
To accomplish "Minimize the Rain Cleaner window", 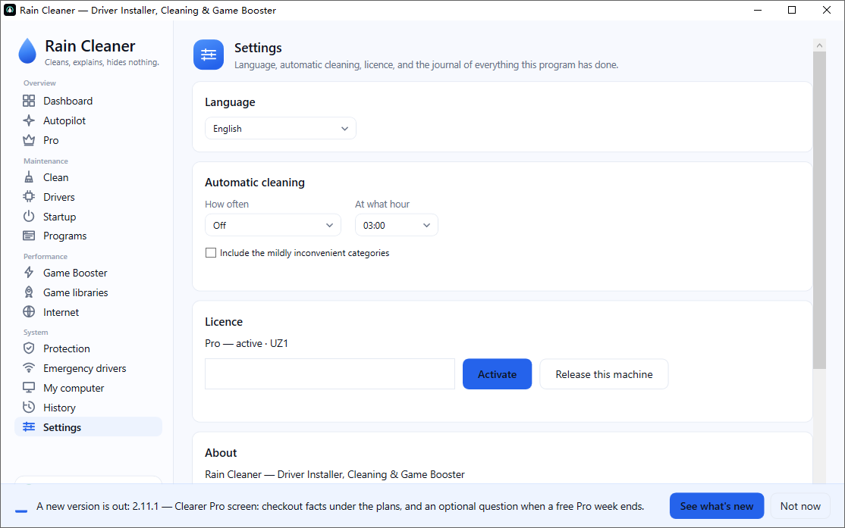I will click(758, 10).
